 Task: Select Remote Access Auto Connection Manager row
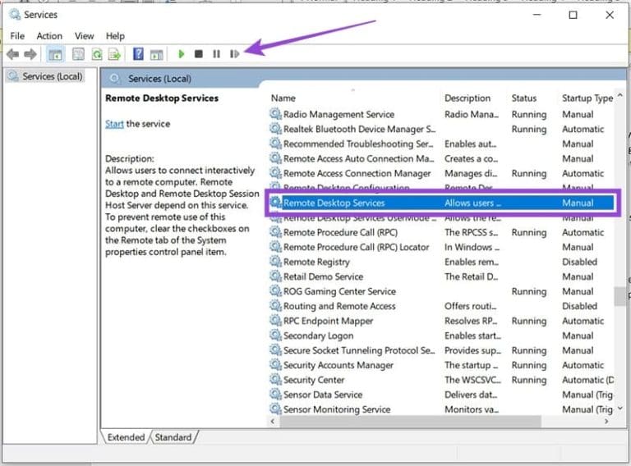[441, 158]
